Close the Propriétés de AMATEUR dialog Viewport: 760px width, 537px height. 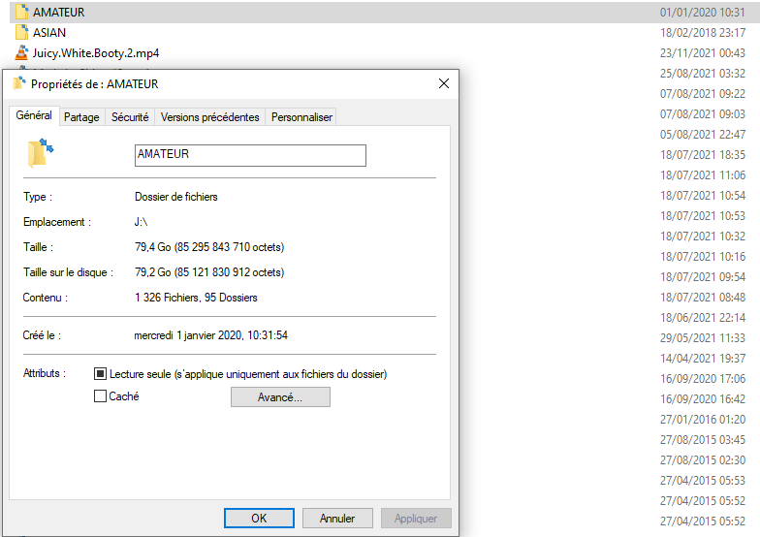point(444,84)
